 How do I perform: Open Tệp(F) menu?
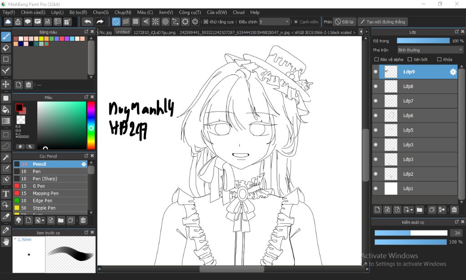(x=9, y=12)
